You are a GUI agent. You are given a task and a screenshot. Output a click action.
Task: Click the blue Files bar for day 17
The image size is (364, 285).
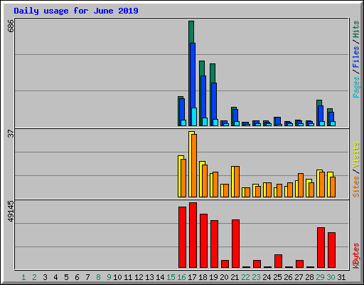click(x=193, y=76)
